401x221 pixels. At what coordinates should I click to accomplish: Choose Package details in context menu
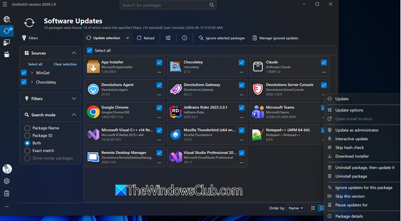point(363,216)
